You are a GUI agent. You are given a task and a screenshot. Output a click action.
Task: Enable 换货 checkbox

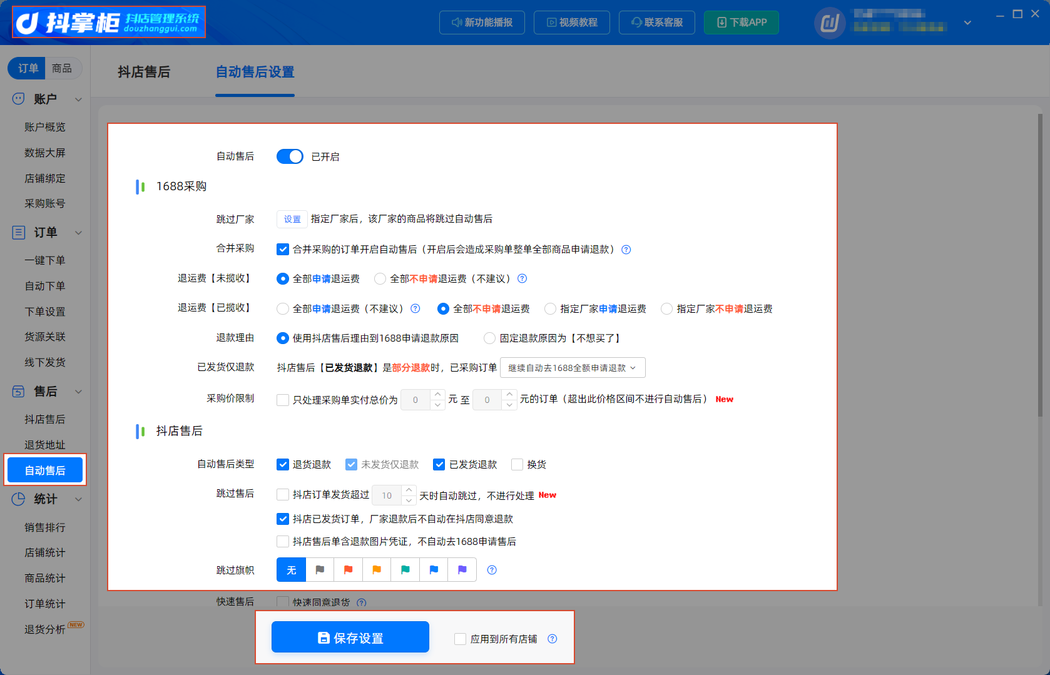click(517, 465)
